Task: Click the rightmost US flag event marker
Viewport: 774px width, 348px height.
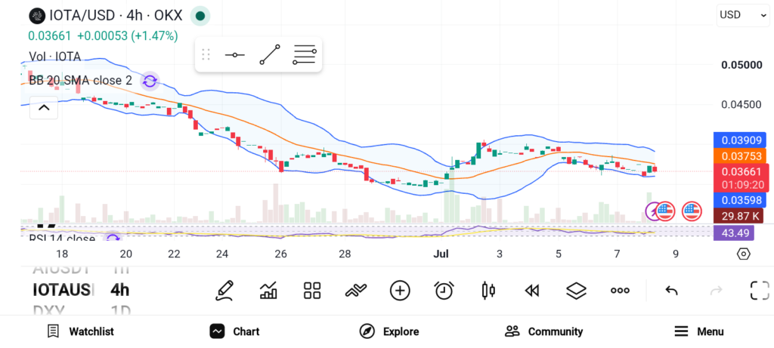Action: [692, 211]
